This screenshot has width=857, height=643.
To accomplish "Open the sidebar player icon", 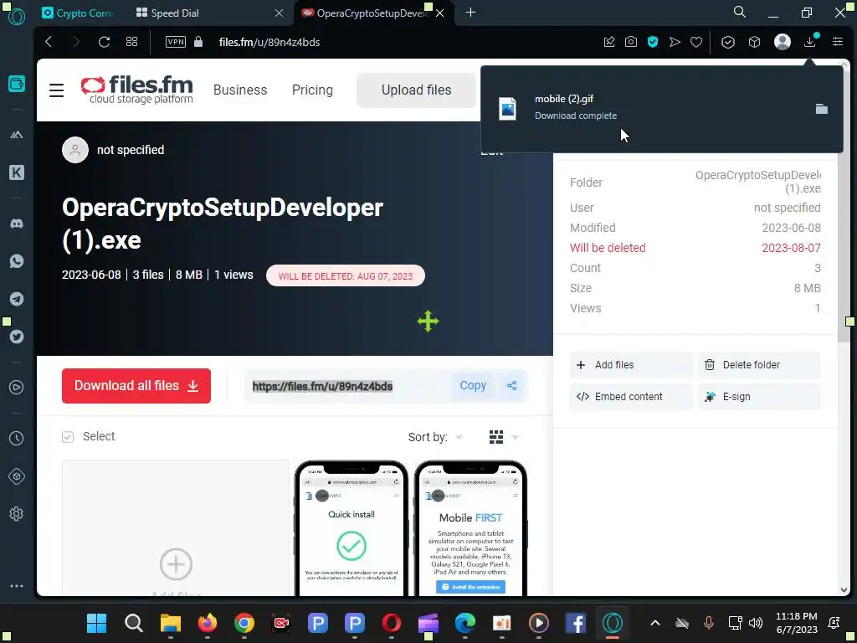I will [17, 387].
